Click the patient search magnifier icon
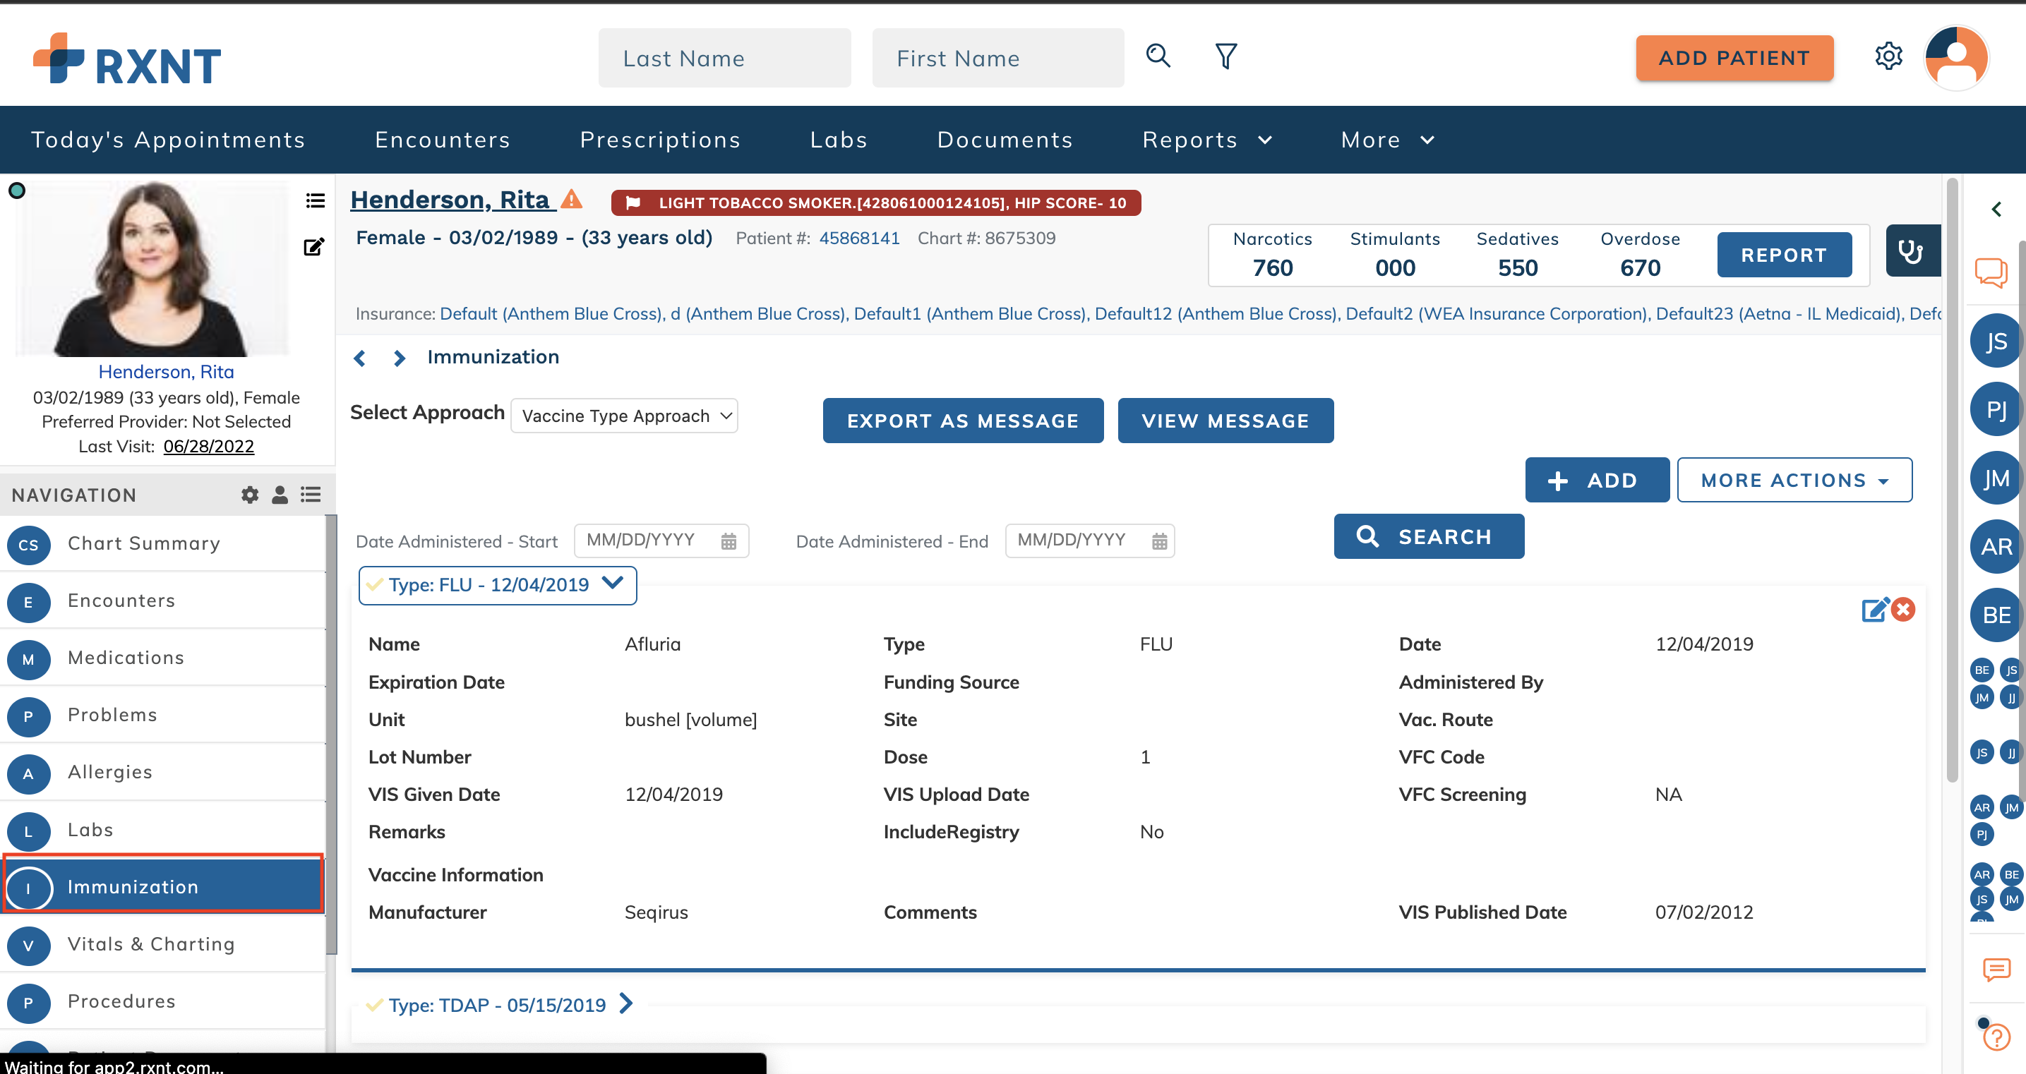The height and width of the screenshot is (1074, 2026). coord(1158,56)
